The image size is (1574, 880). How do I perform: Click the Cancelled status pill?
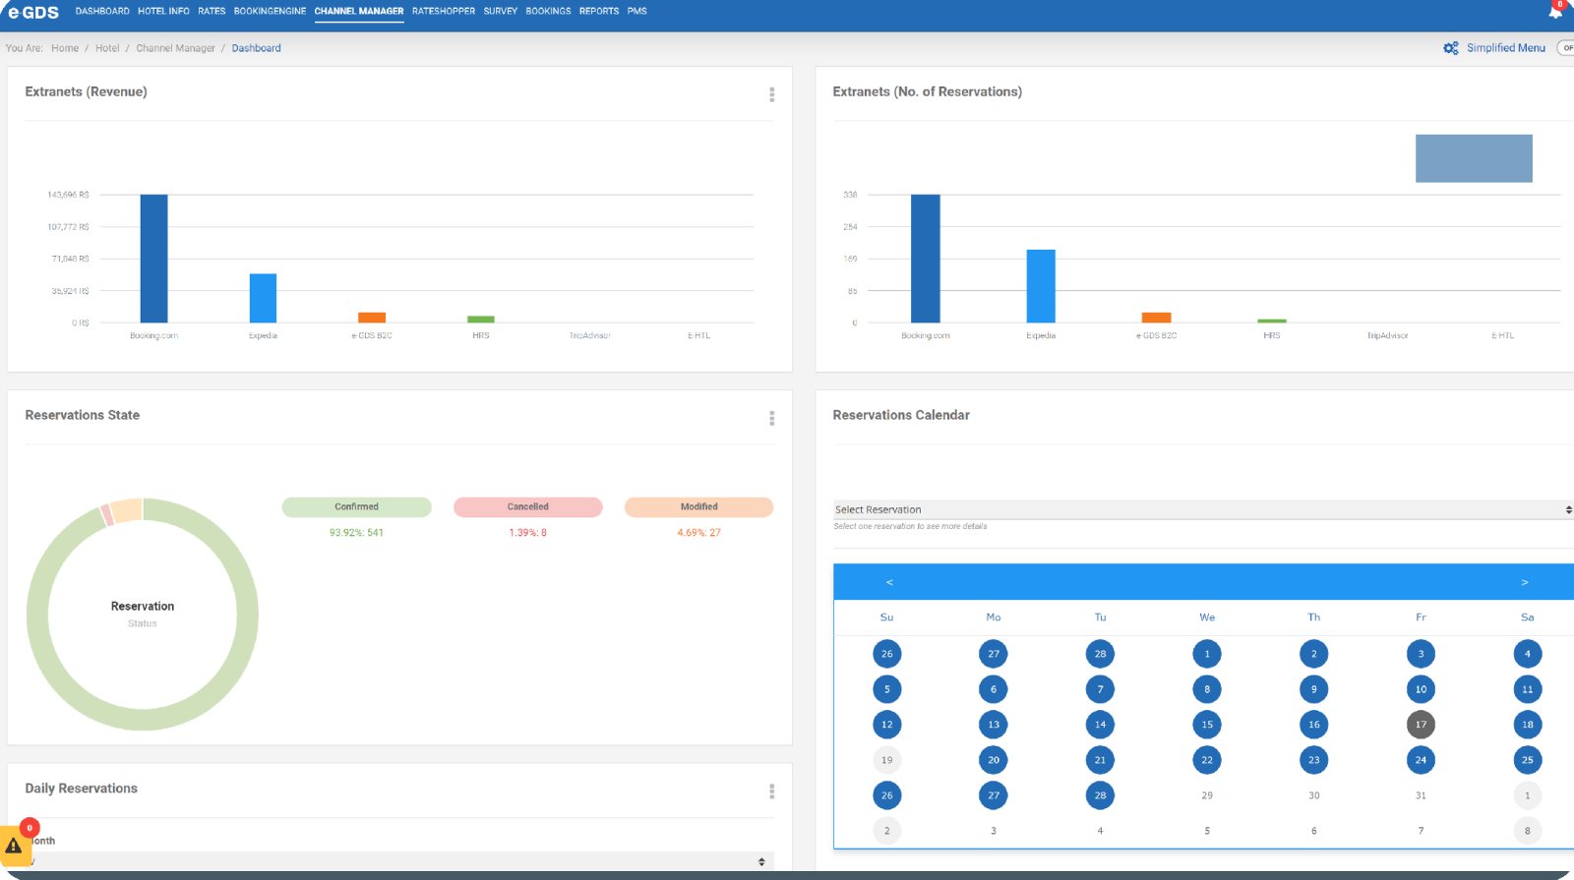(528, 507)
